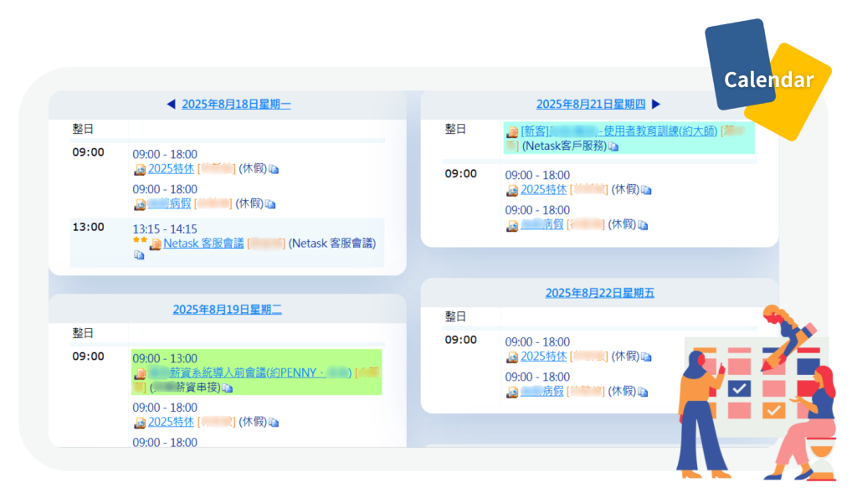857x498 pixels.
Task: Click the Calendar badge
Action: click(768, 80)
